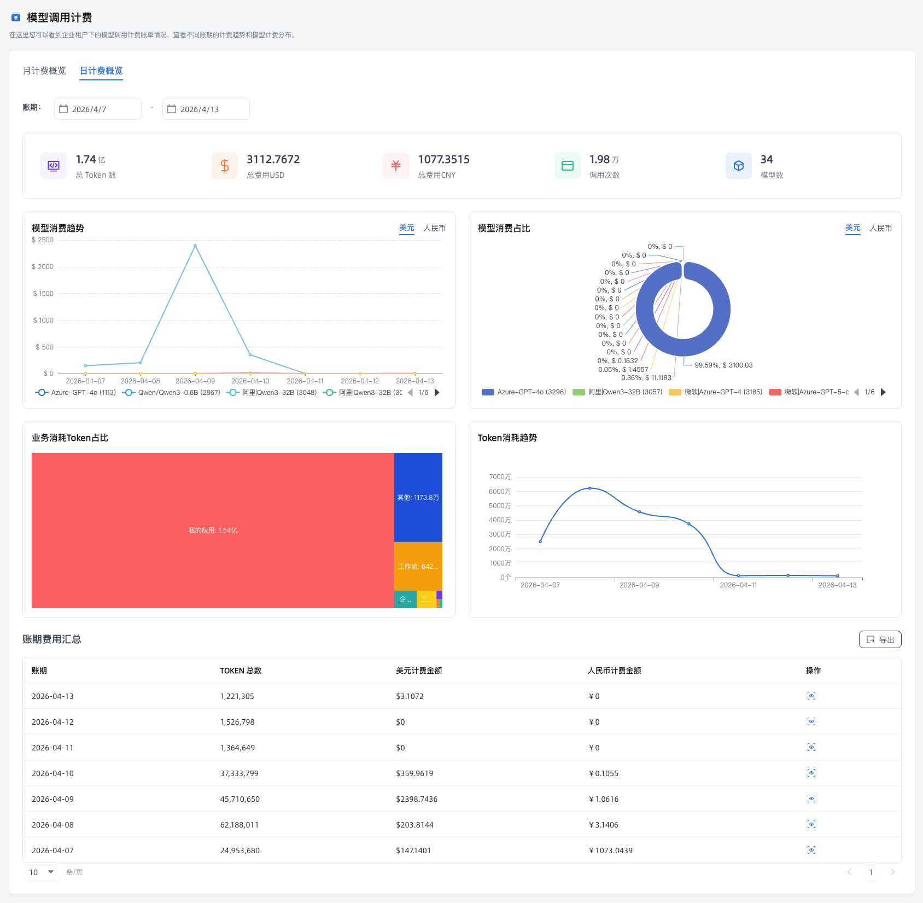Viewport: 923px width, 903px height.
Task: Click the total Token count icon
Action: pos(54,166)
